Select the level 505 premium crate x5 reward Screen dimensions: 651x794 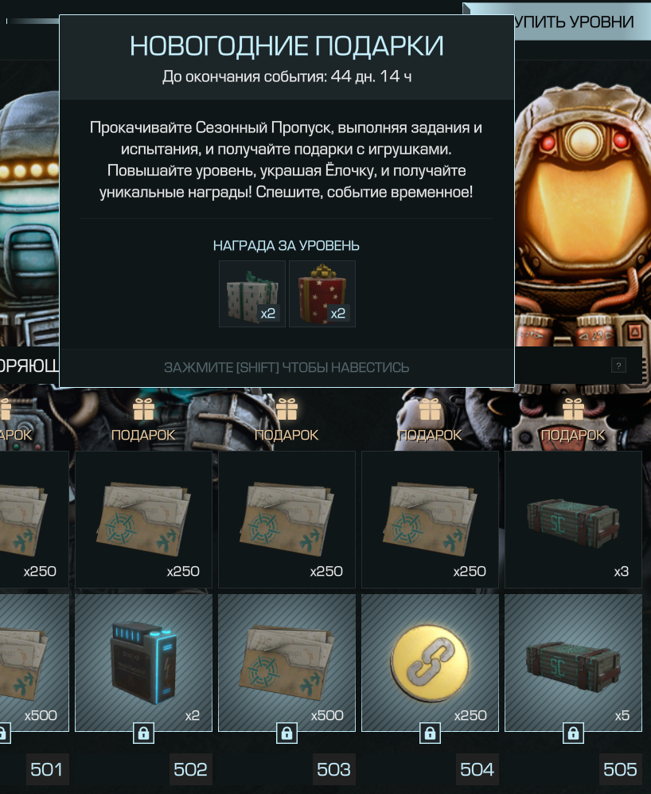[x=573, y=663]
